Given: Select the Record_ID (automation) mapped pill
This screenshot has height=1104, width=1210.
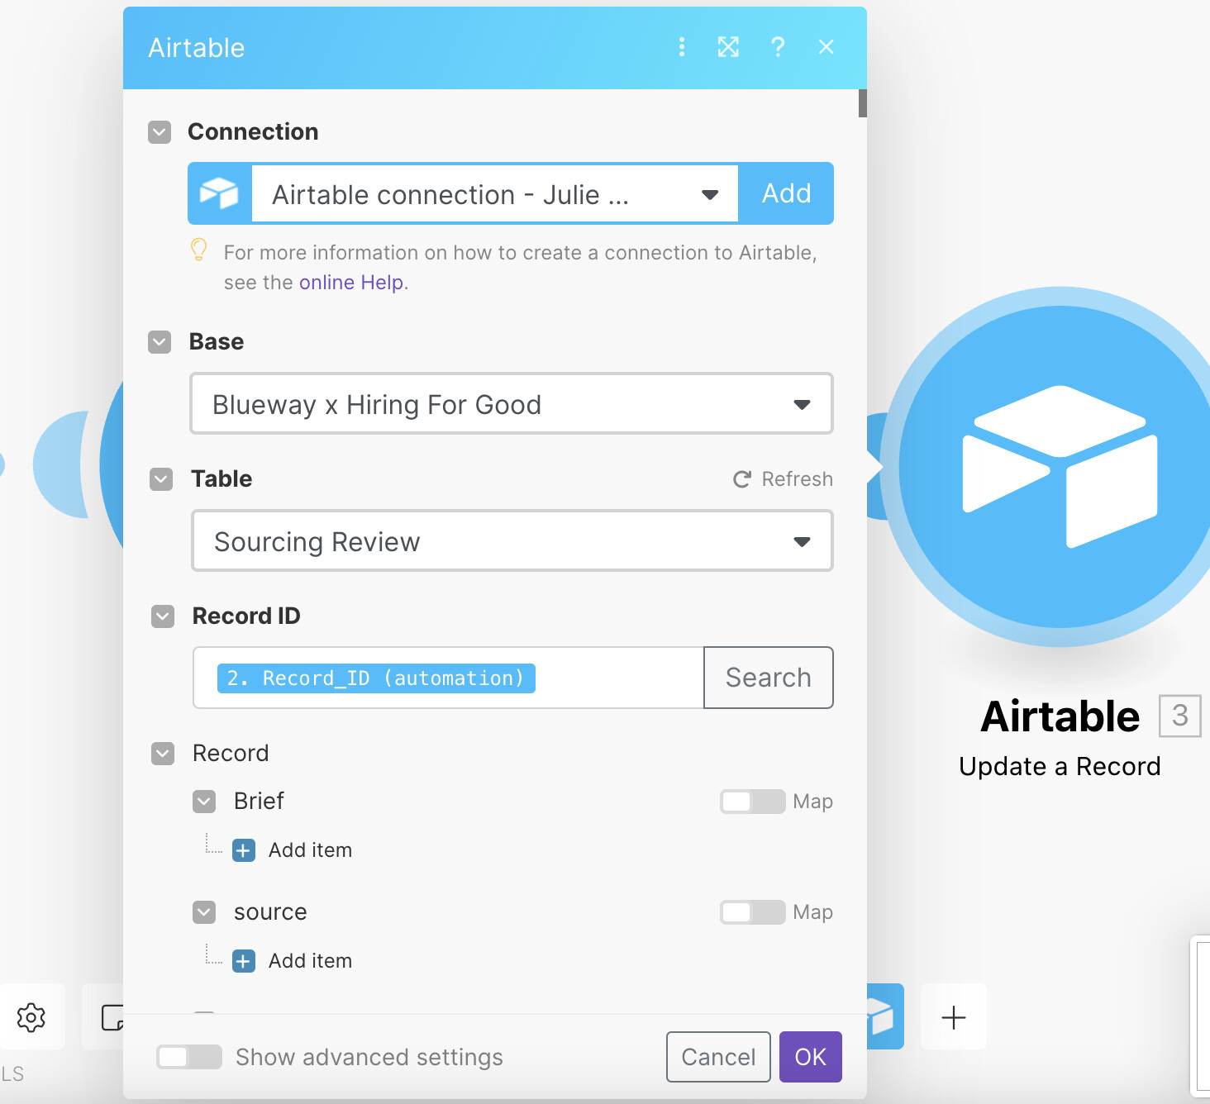Looking at the screenshot, I should point(376,678).
